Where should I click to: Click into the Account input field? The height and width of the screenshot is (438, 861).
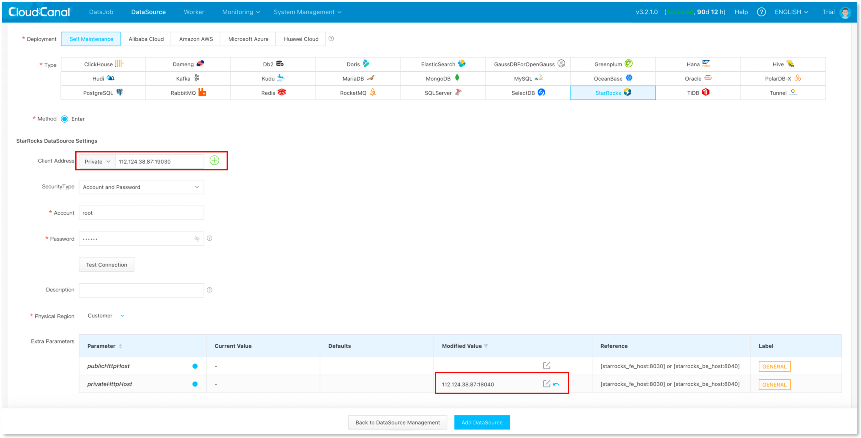141,213
